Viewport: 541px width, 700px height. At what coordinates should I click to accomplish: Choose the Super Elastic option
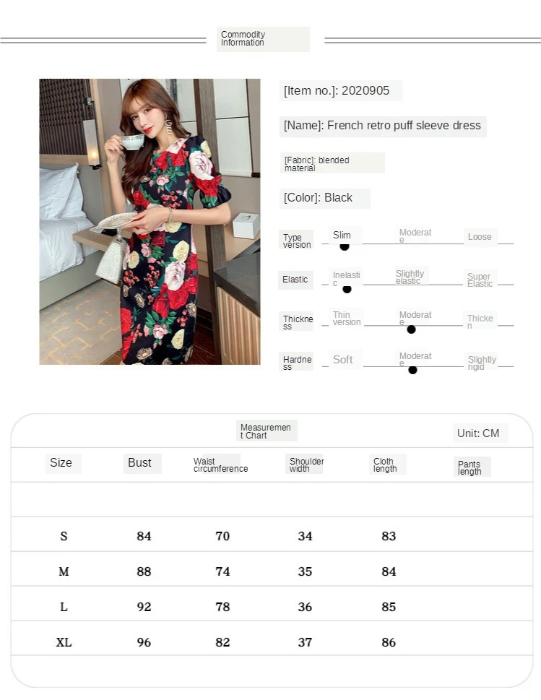pyautogui.click(x=480, y=280)
